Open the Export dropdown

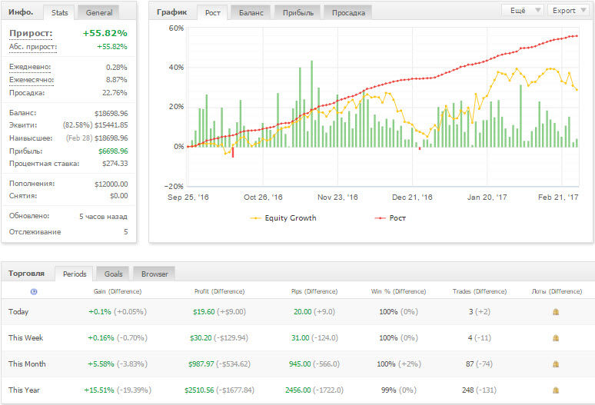(x=568, y=10)
